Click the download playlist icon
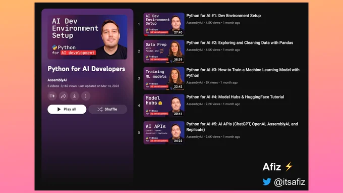 (75, 96)
